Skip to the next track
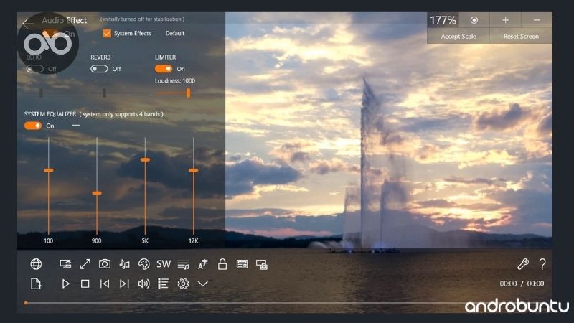Screen dimensions: 574x323 [x=124, y=284]
